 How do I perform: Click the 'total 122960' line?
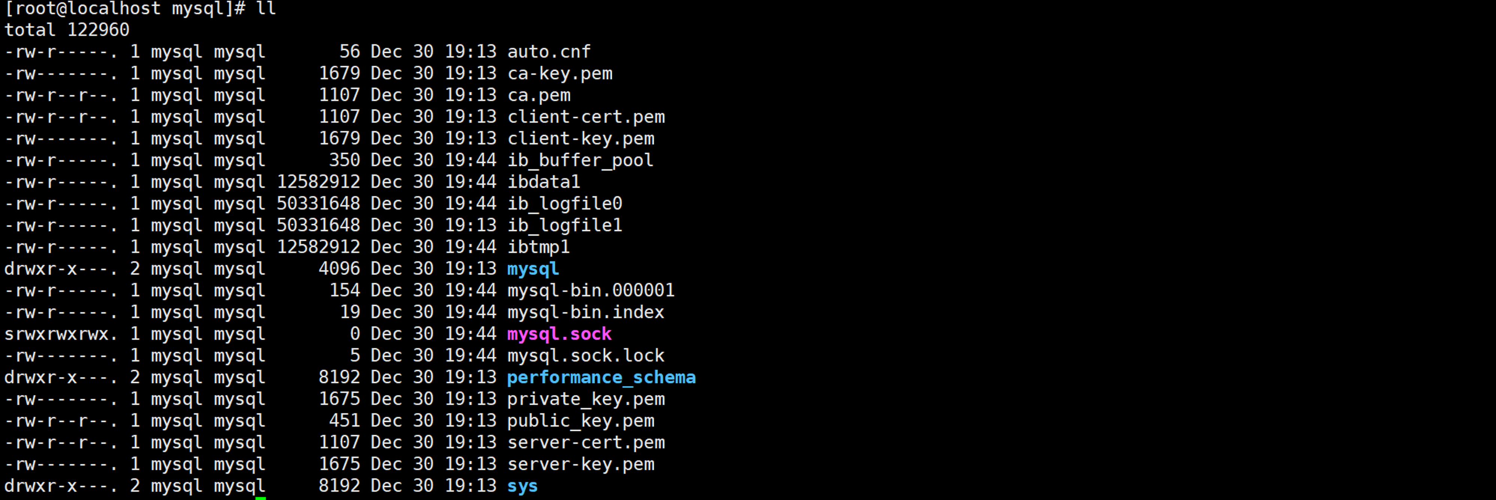[x=67, y=30]
